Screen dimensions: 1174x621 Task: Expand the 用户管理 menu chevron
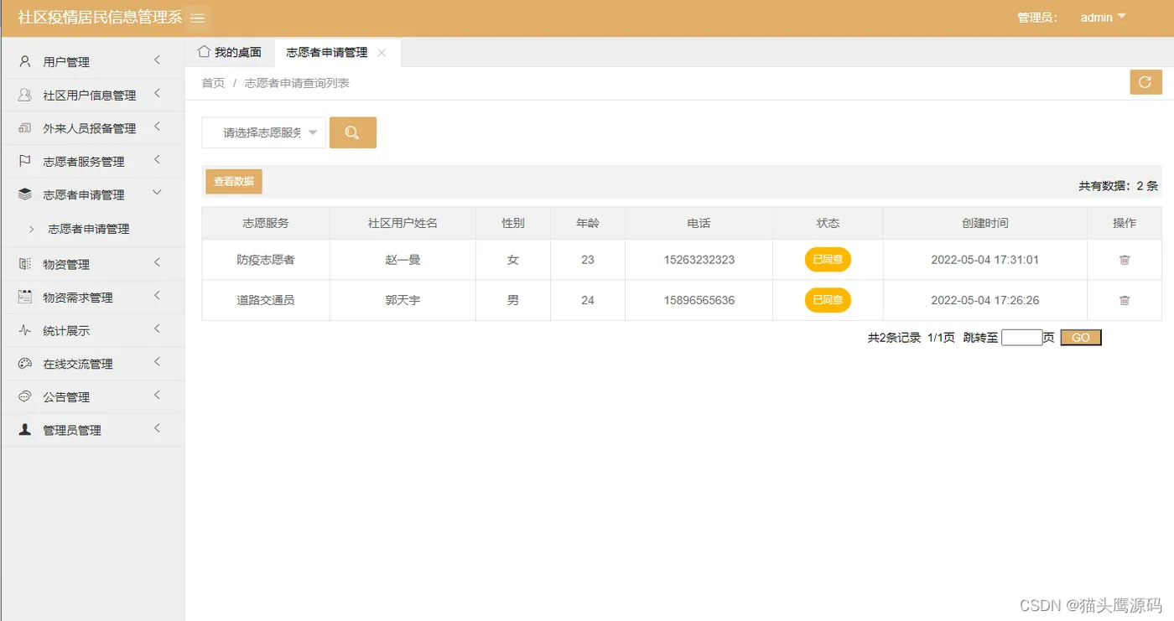coord(157,60)
